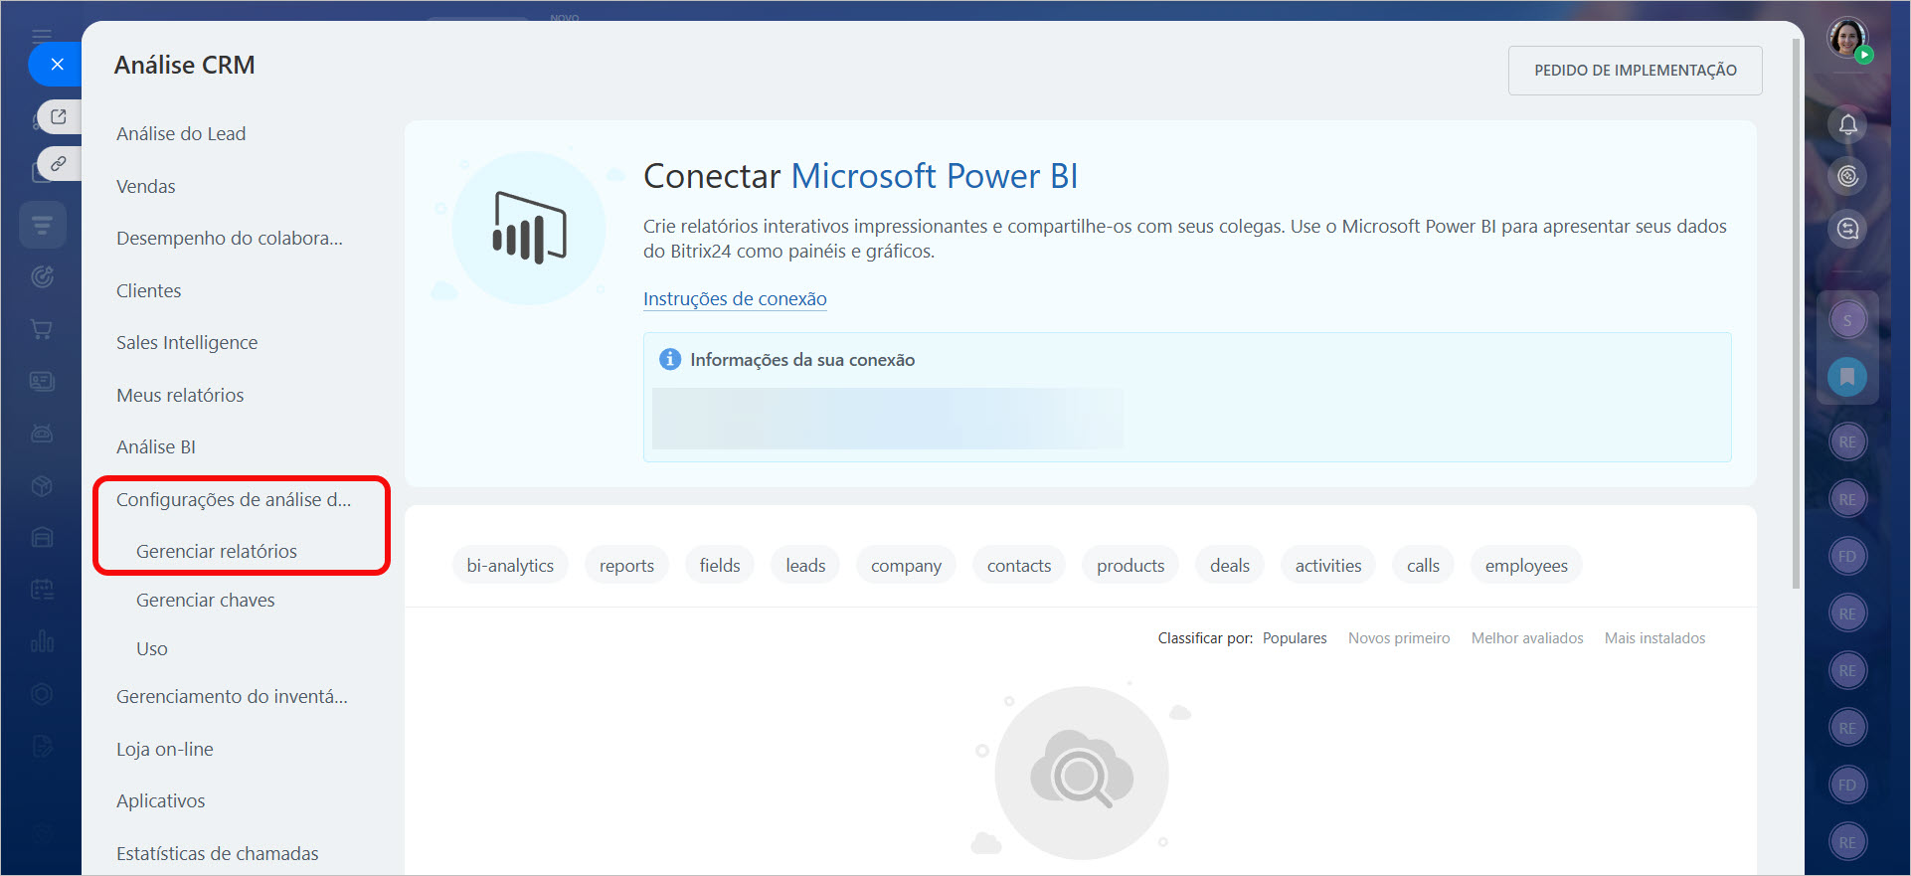Click the Power BI chart logo
1911x876 pixels.
coord(529,228)
